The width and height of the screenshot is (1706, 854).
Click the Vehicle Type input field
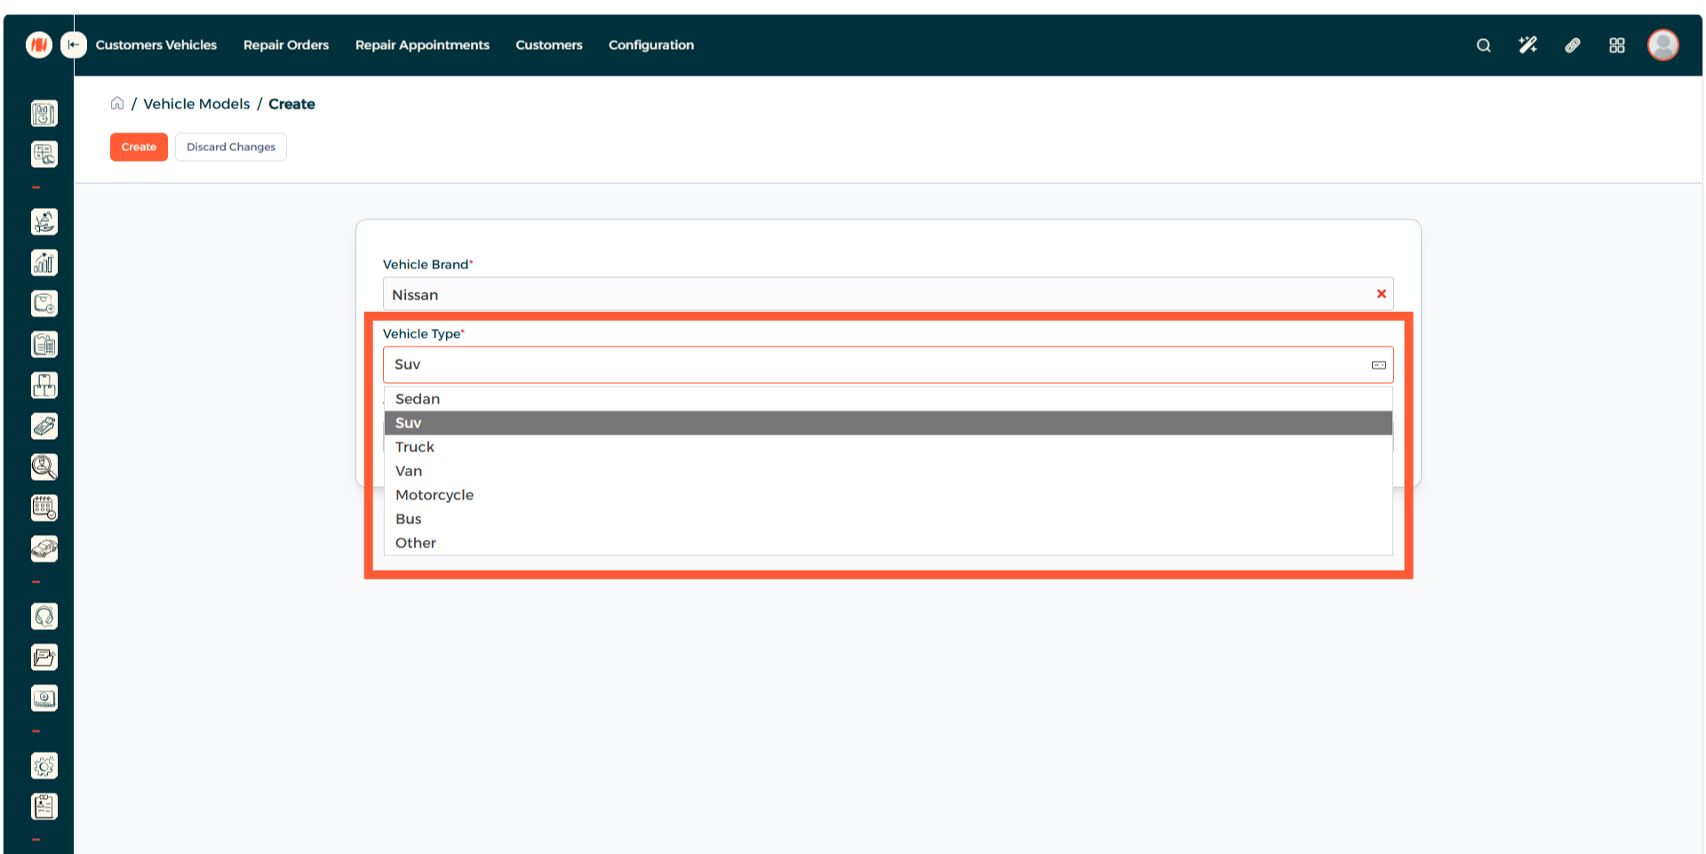880,365
